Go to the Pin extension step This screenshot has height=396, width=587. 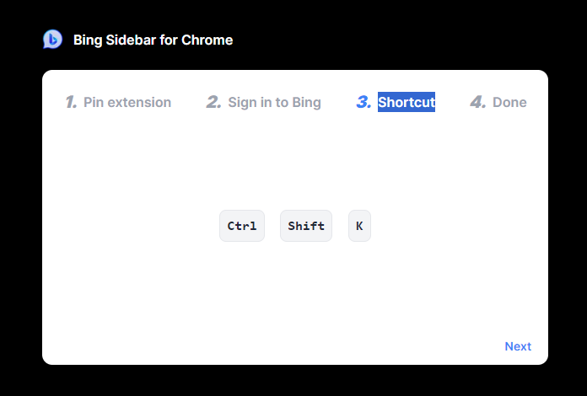point(127,103)
